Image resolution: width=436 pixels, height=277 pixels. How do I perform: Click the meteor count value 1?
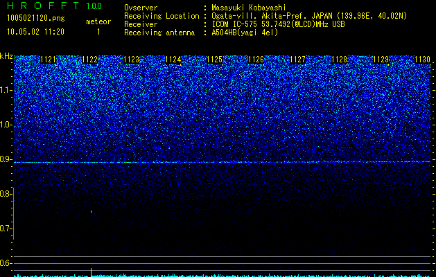(x=98, y=32)
